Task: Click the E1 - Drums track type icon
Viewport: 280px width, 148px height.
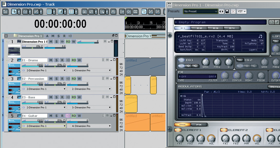Action: [x=19, y=60]
